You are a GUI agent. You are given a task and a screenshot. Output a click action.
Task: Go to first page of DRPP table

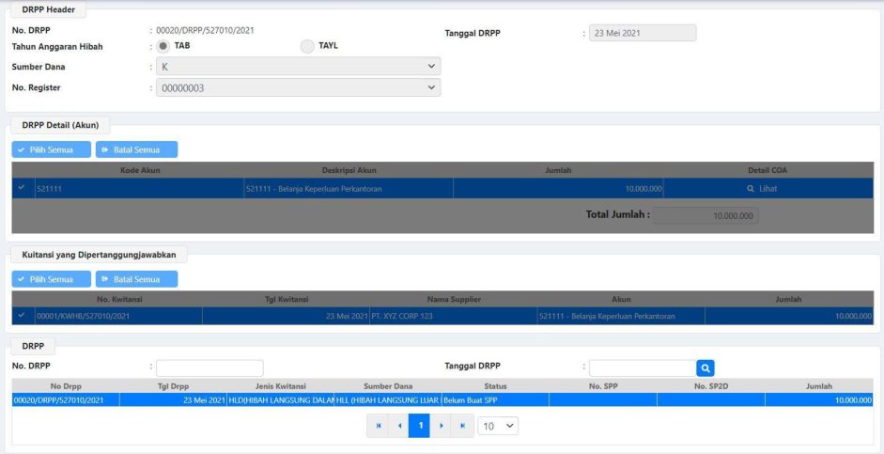(379, 426)
